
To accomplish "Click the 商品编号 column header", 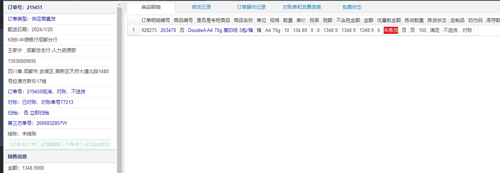I will tap(183, 21).
